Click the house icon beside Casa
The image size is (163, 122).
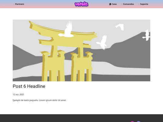[x=110, y=4]
